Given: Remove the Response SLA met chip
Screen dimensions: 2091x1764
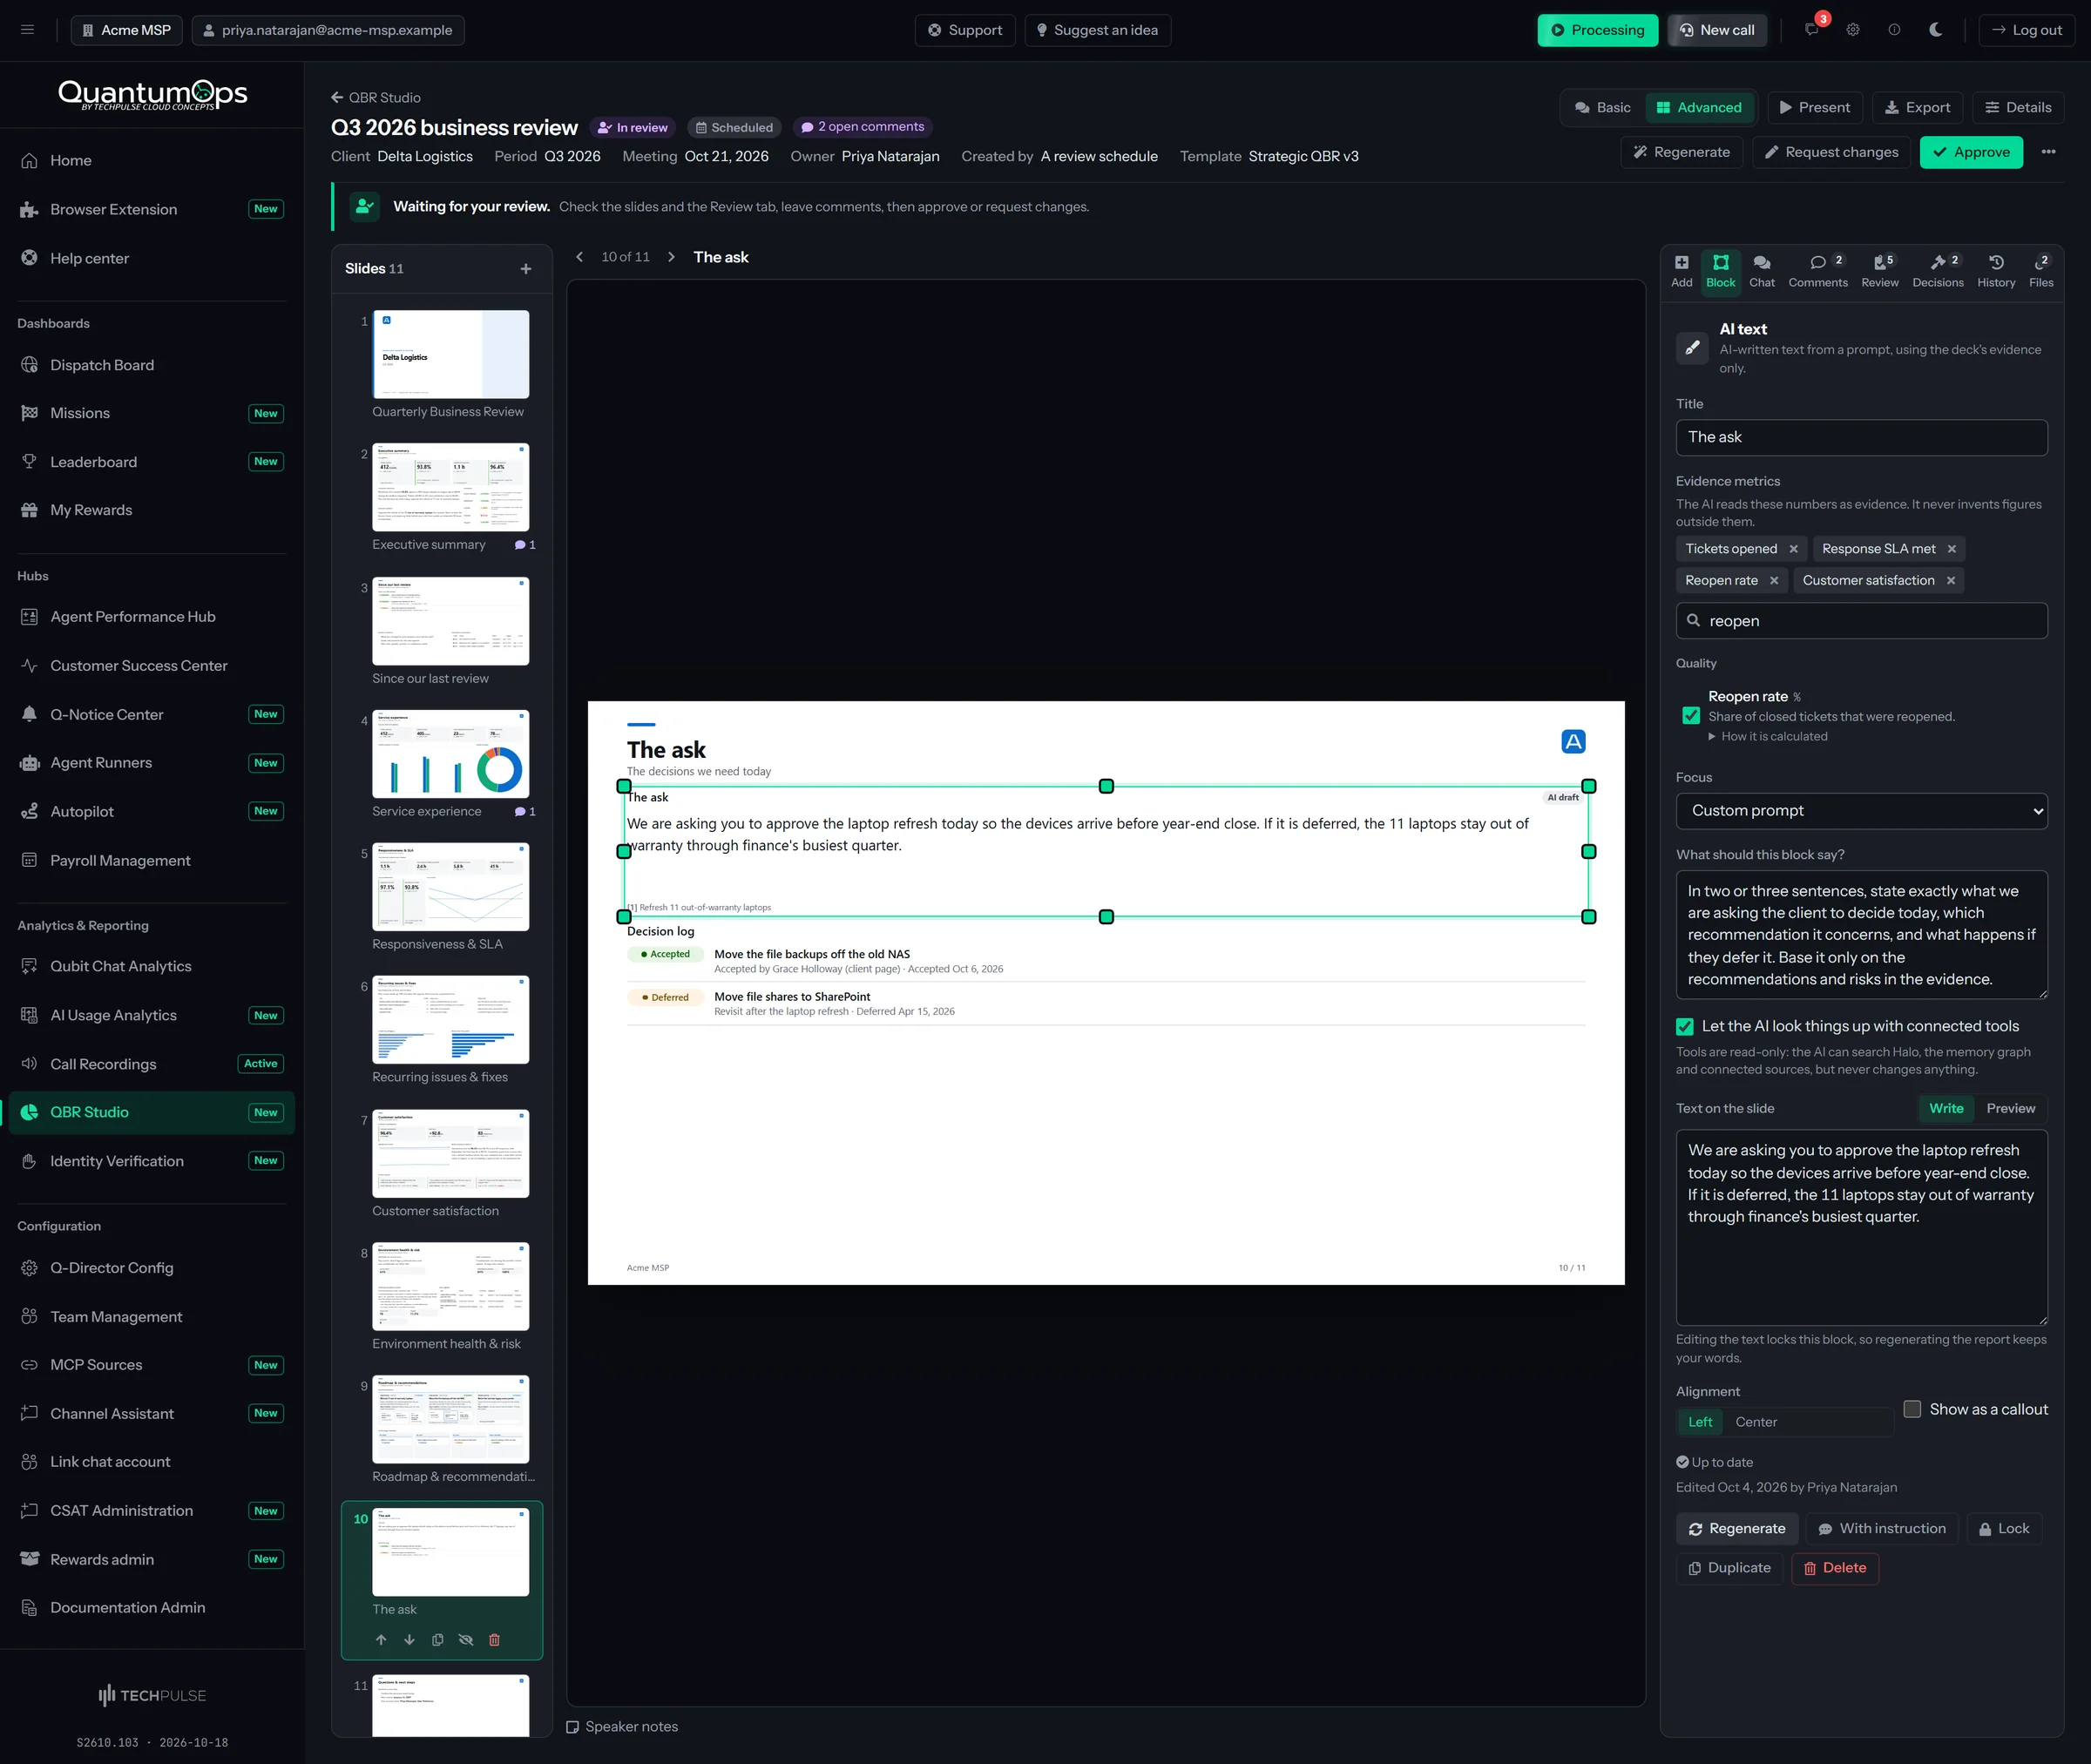Looking at the screenshot, I should (x=1951, y=549).
